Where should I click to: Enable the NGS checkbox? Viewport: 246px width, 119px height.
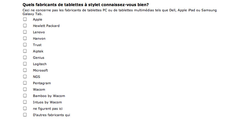pos(25,76)
